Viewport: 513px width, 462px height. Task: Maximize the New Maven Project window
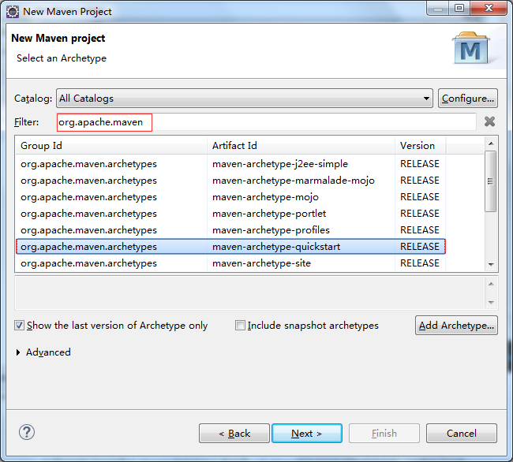459,8
